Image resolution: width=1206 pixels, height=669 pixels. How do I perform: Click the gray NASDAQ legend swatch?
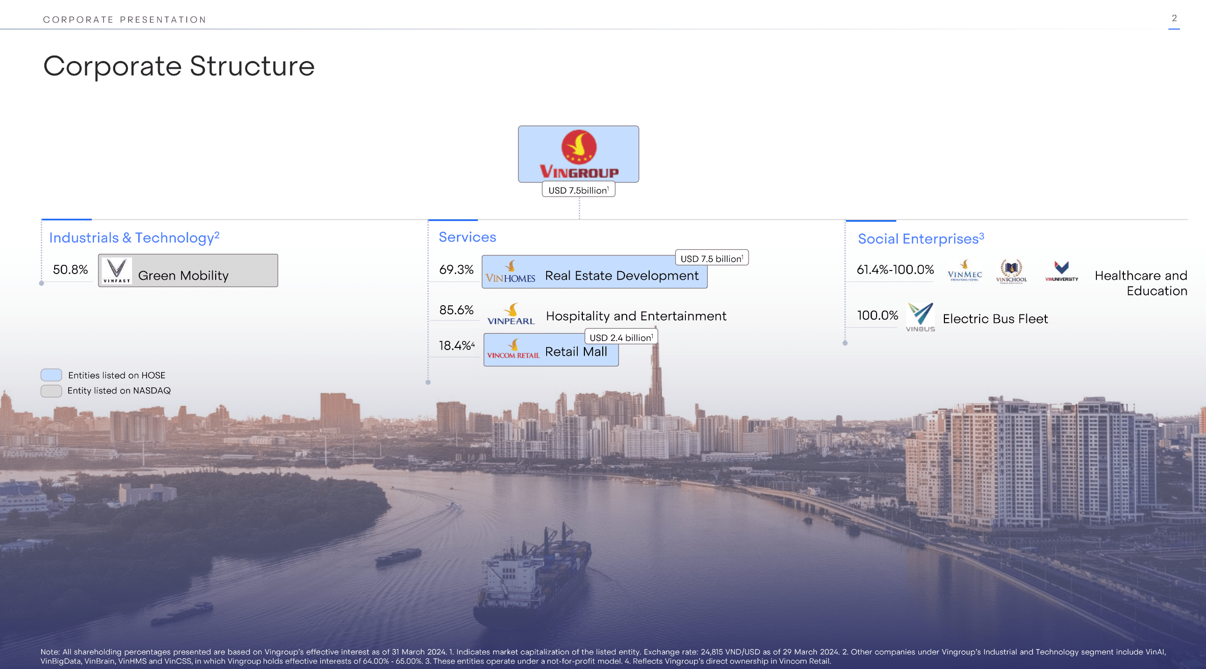(x=52, y=391)
